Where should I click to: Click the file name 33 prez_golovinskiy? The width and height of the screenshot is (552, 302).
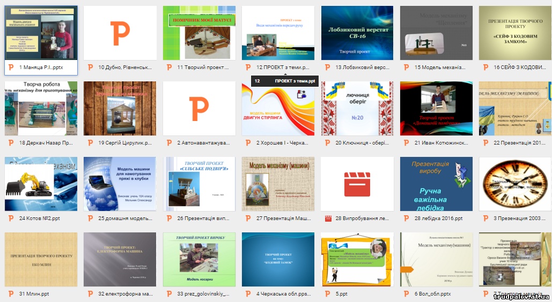click(203, 294)
